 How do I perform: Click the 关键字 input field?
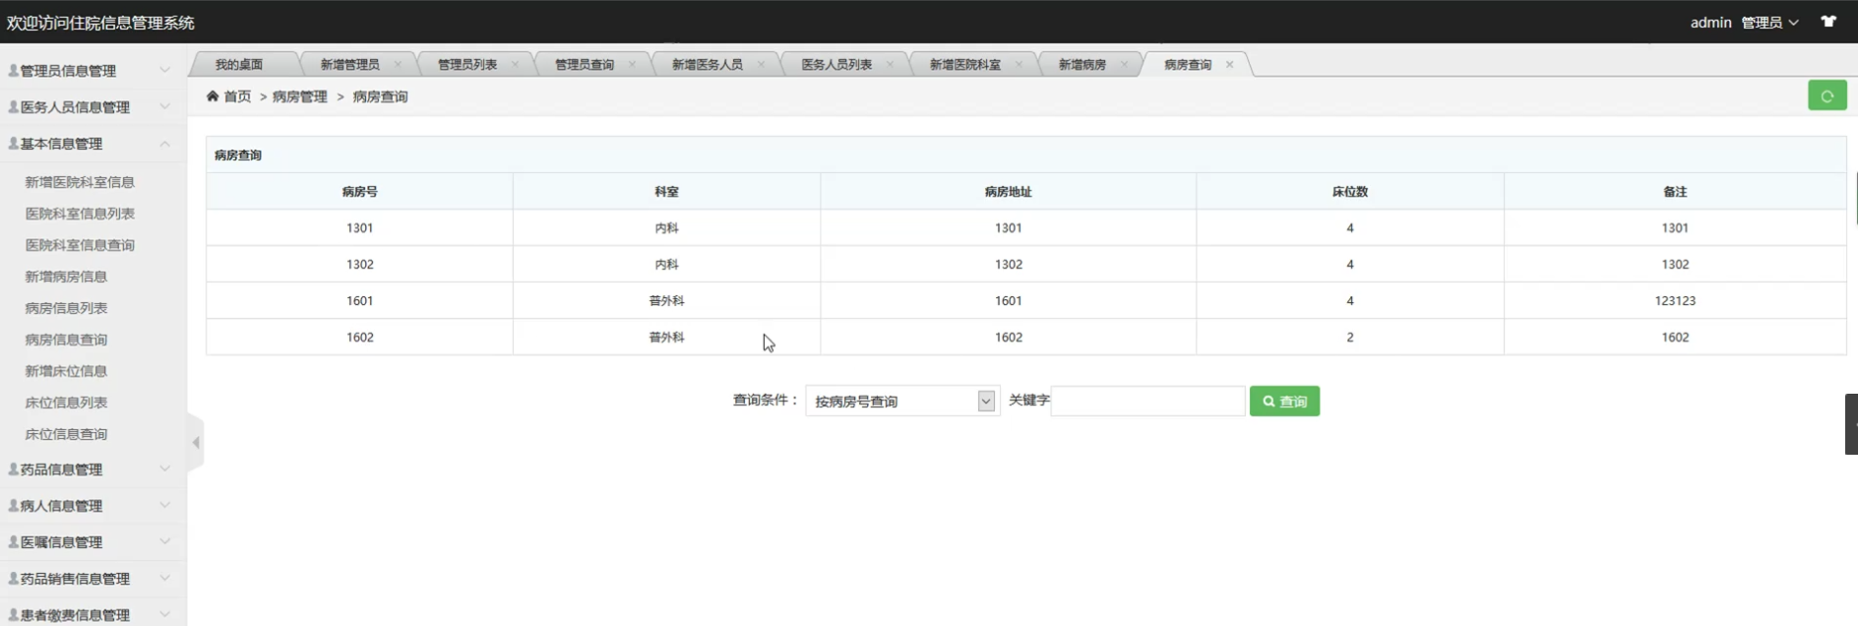pos(1147,402)
